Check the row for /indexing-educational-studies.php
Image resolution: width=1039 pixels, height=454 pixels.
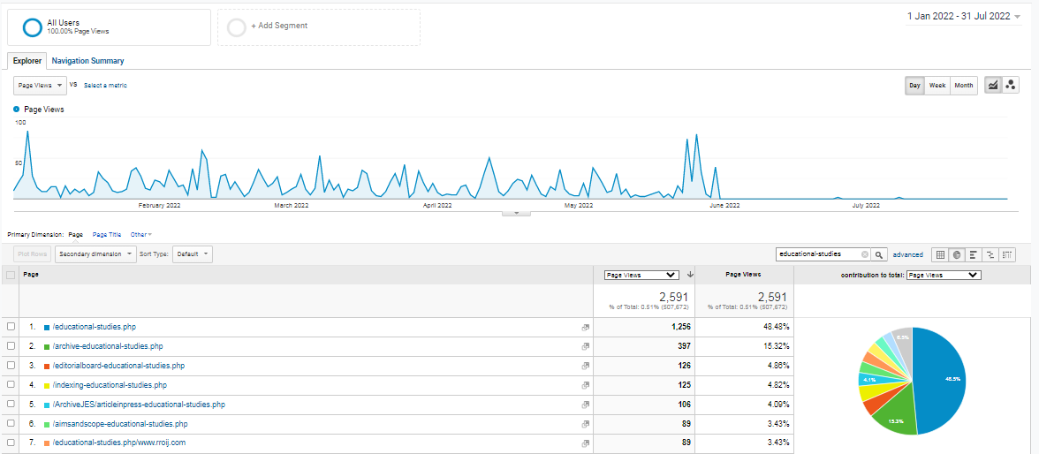11,385
